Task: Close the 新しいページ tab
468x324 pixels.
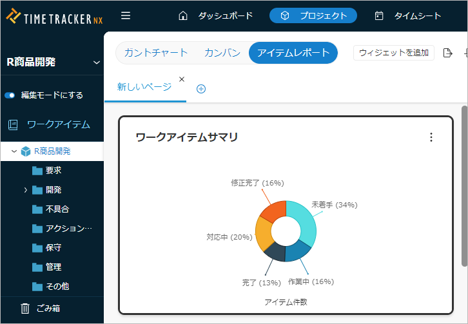Action: click(x=182, y=79)
